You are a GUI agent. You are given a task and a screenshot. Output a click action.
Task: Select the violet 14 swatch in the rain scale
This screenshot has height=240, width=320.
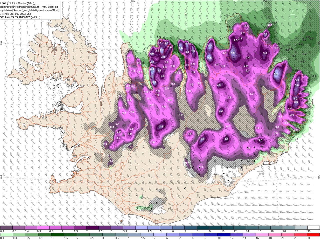pyautogui.click(x=250, y=235)
